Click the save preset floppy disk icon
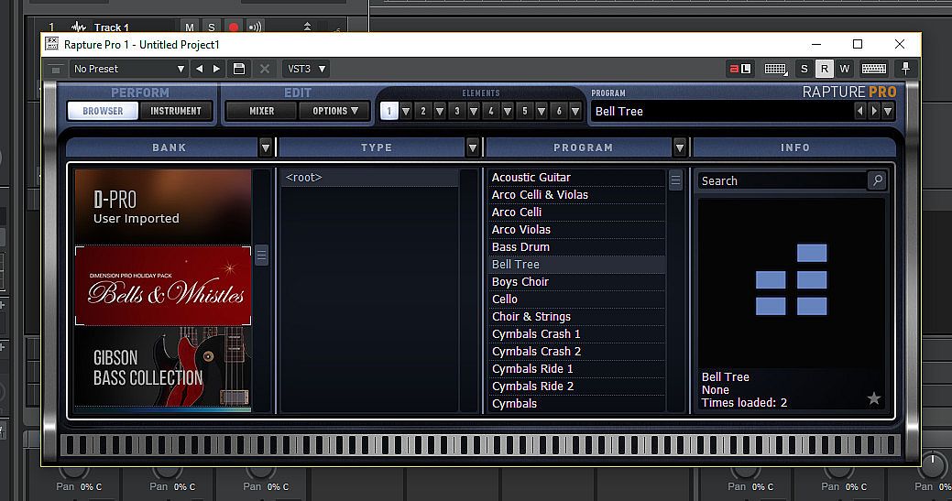Image resolution: width=952 pixels, height=501 pixels. [x=239, y=69]
